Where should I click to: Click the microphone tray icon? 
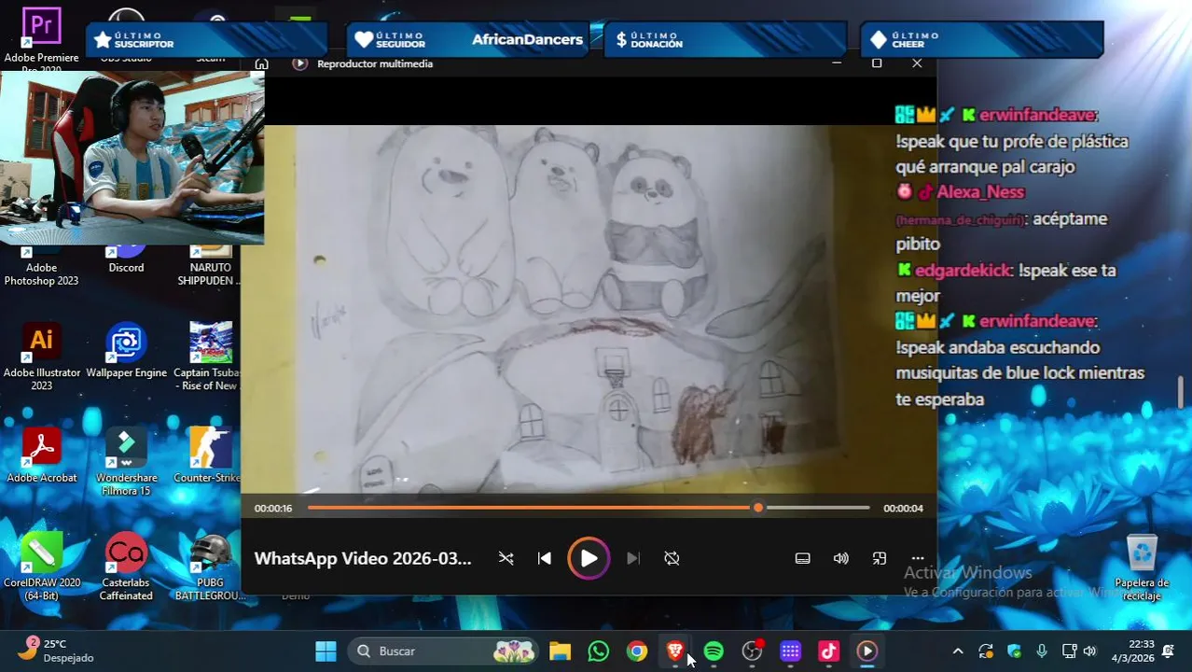click(x=1042, y=651)
